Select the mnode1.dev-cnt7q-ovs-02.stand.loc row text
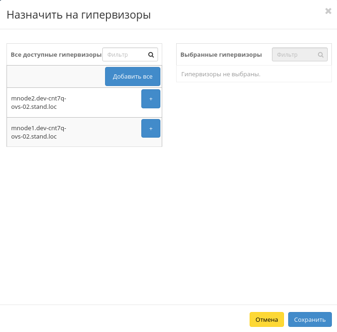The width and height of the screenshot is (337, 332). pos(39,132)
